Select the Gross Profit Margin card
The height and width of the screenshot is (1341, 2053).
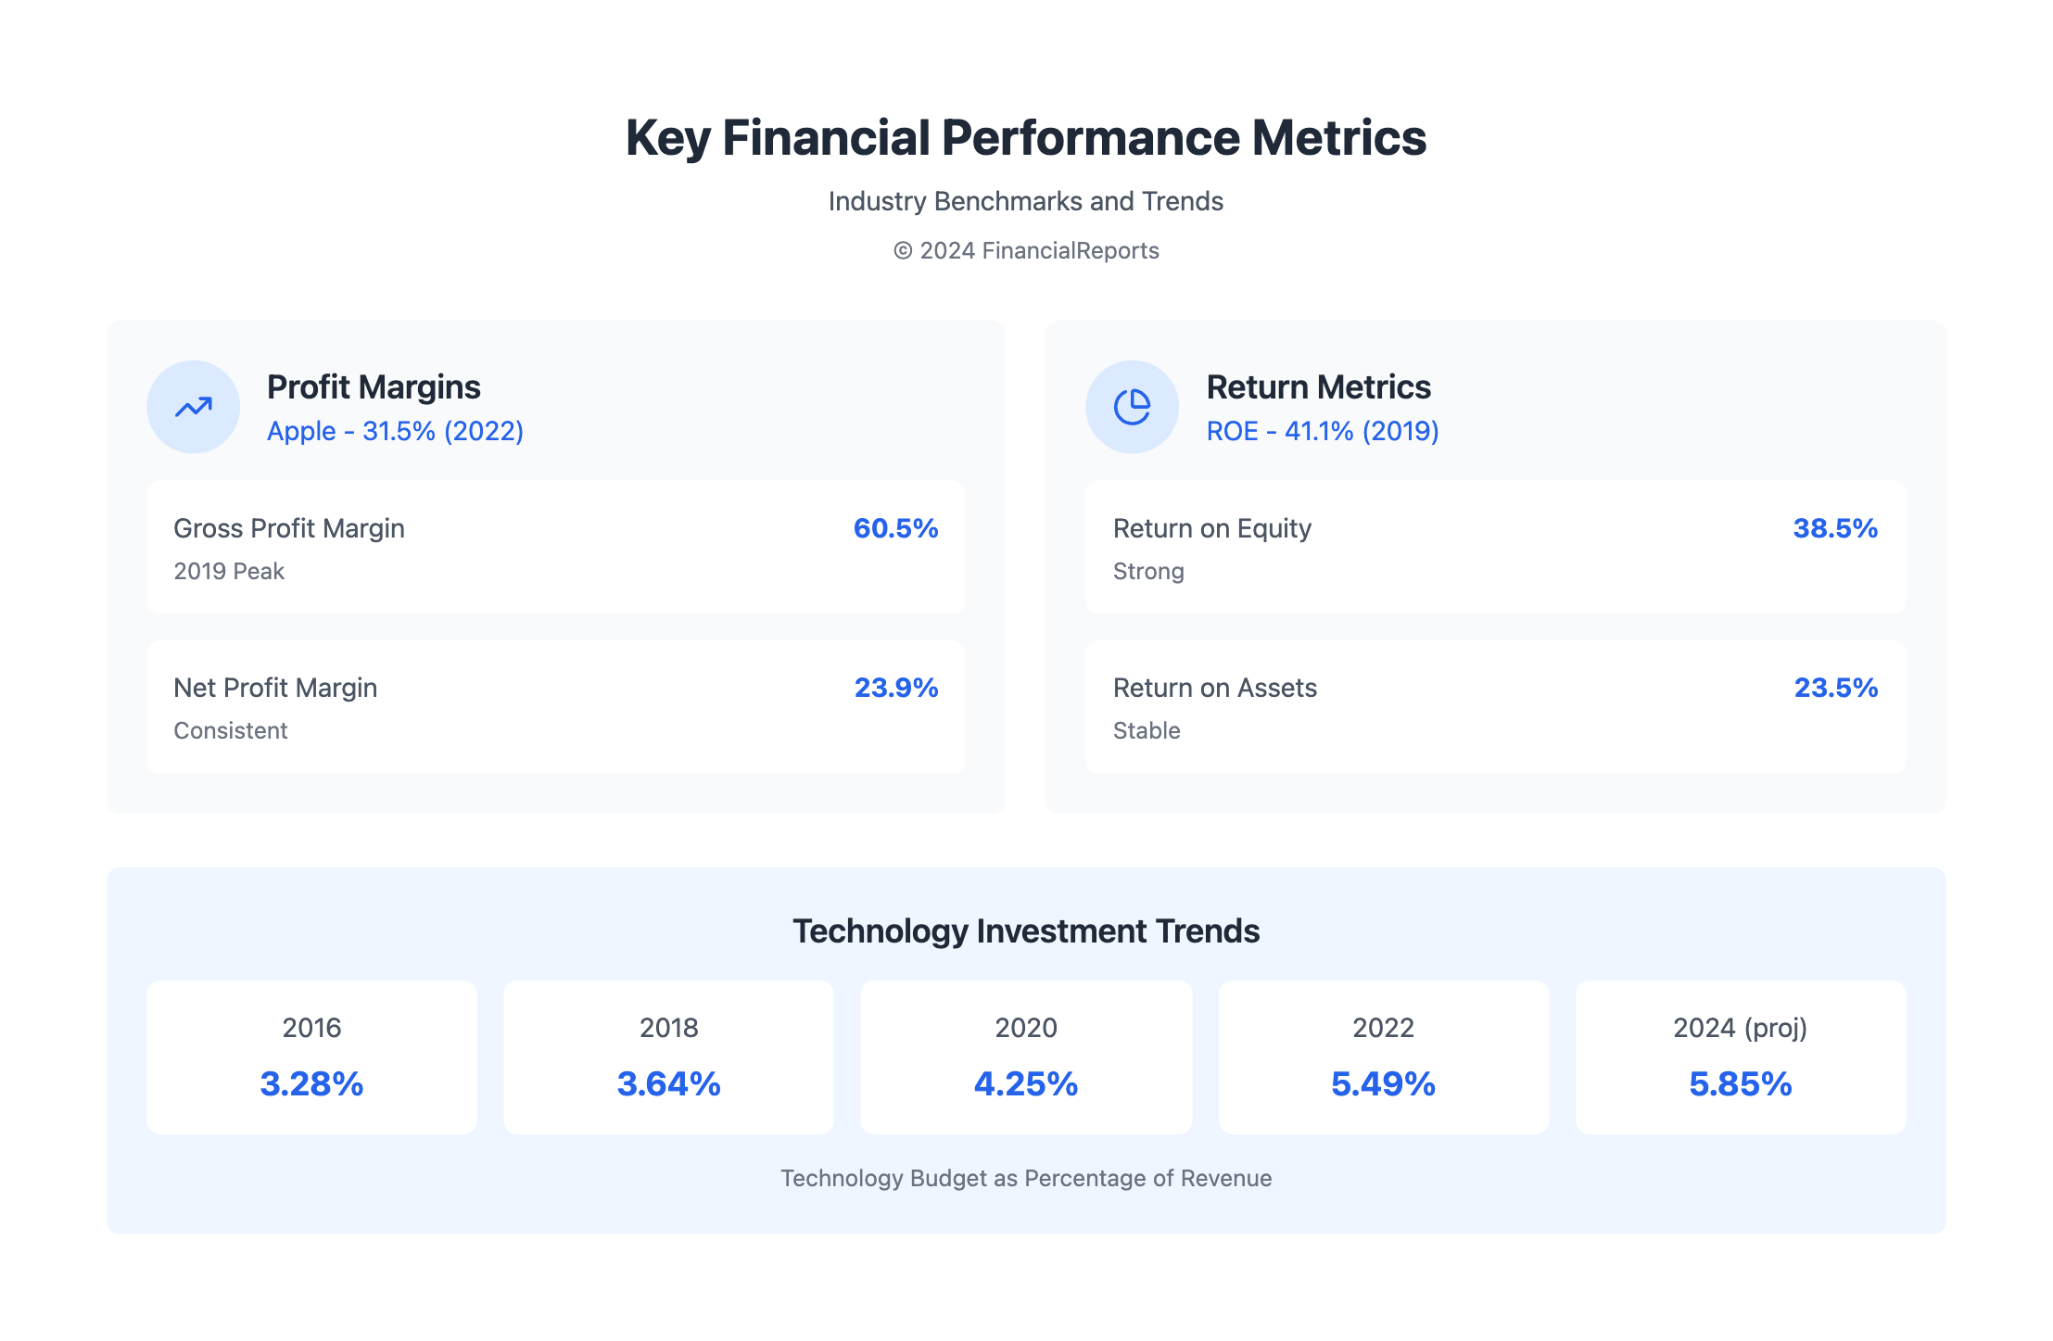pos(555,547)
